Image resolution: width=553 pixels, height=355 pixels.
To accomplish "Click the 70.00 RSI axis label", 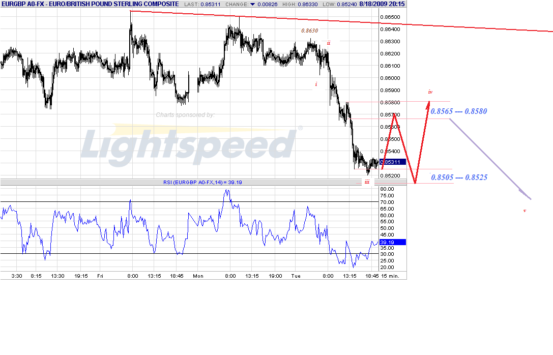I will (x=387, y=202).
